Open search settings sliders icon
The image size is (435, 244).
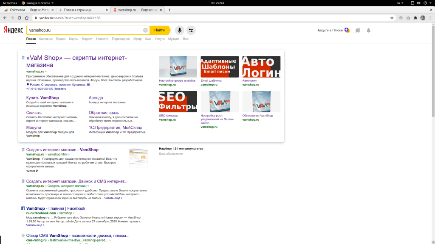pos(191,30)
